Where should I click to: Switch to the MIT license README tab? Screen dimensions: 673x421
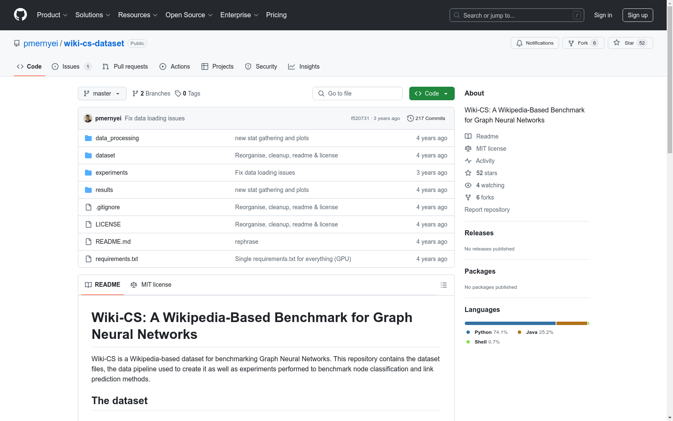pyautogui.click(x=151, y=285)
